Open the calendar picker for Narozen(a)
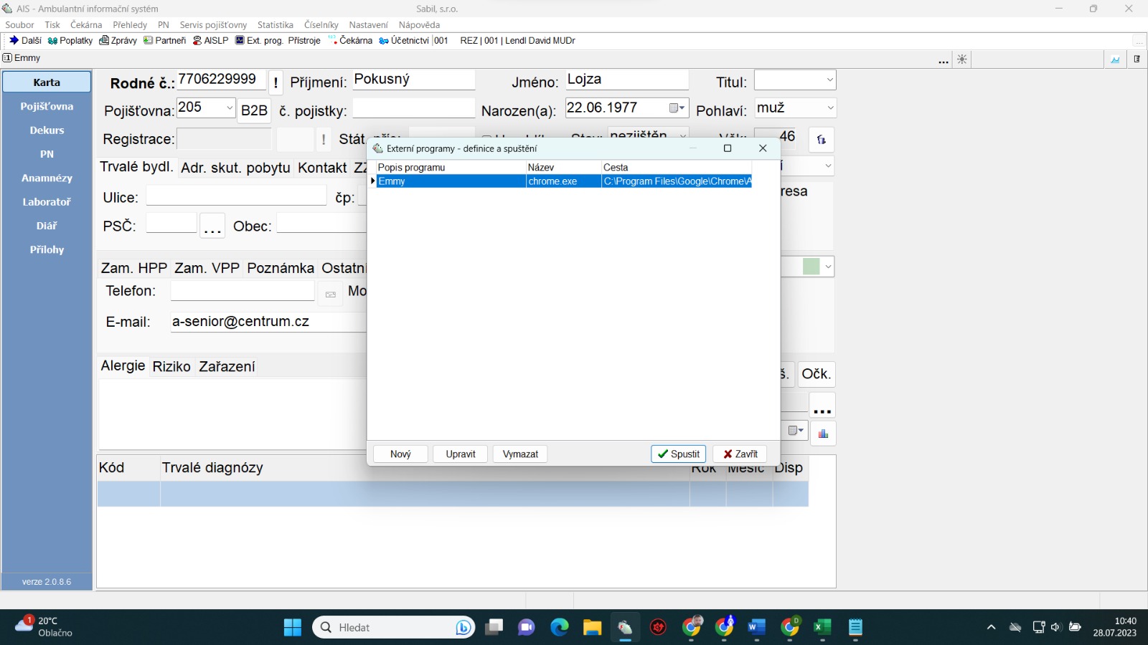The height and width of the screenshot is (645, 1148). tap(677, 108)
